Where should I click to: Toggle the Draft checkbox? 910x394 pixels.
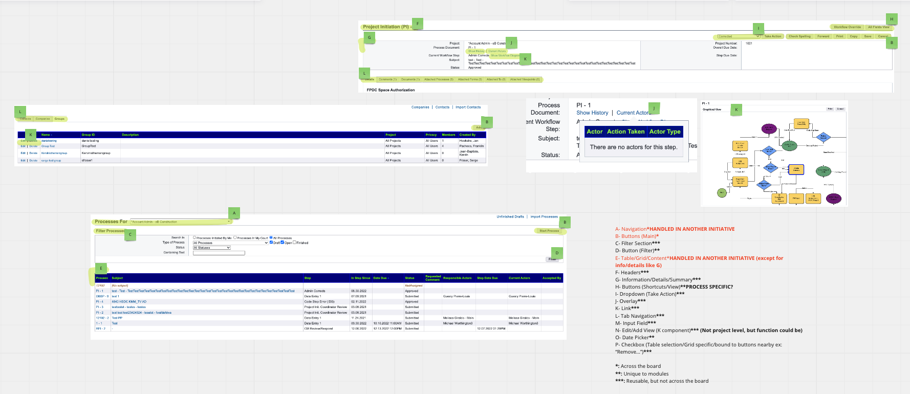pos(271,243)
